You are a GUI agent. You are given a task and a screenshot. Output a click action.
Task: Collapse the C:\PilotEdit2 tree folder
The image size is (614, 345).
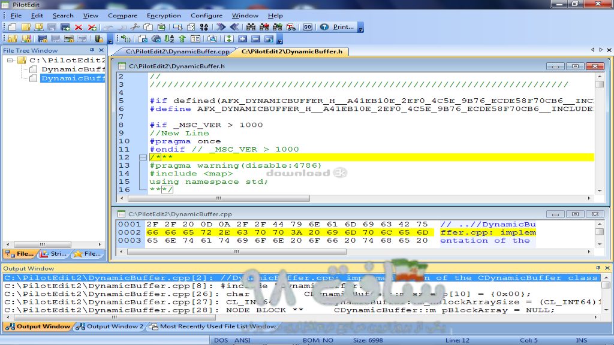coord(10,60)
